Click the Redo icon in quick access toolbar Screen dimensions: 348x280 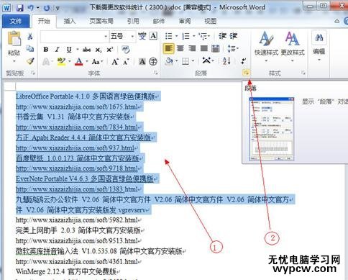point(47,8)
